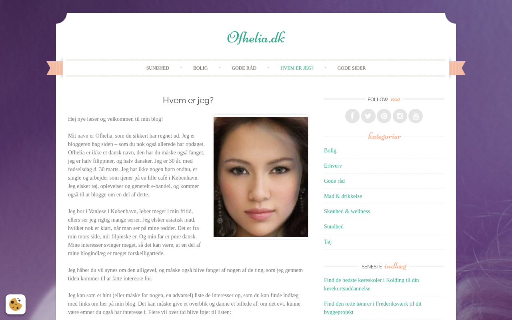Screen dimensions: 512x320
Task: Open the Pinterest follow icon
Action: [x=384, y=116]
